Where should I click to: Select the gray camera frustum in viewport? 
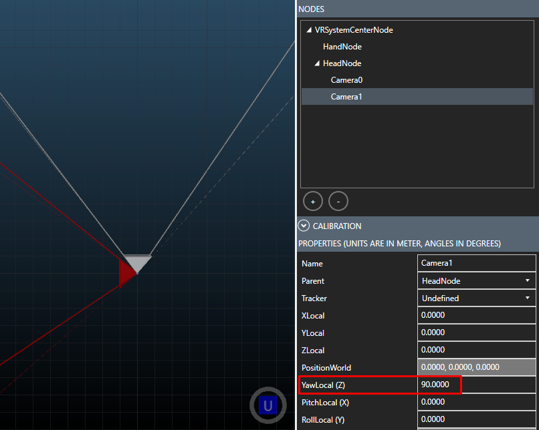coord(138,264)
